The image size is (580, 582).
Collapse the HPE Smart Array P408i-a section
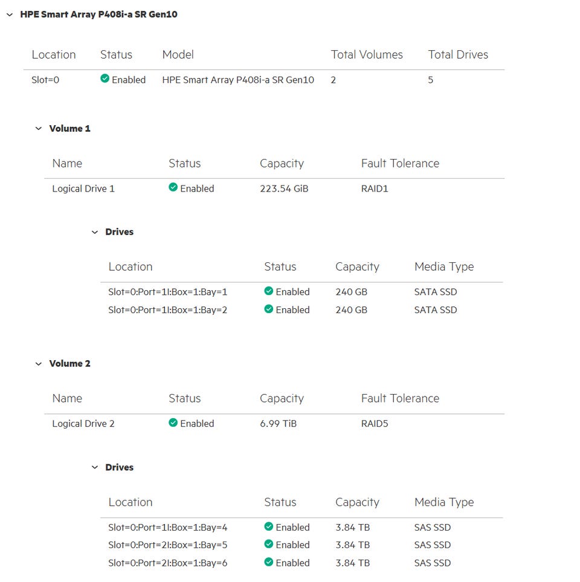[x=10, y=15]
